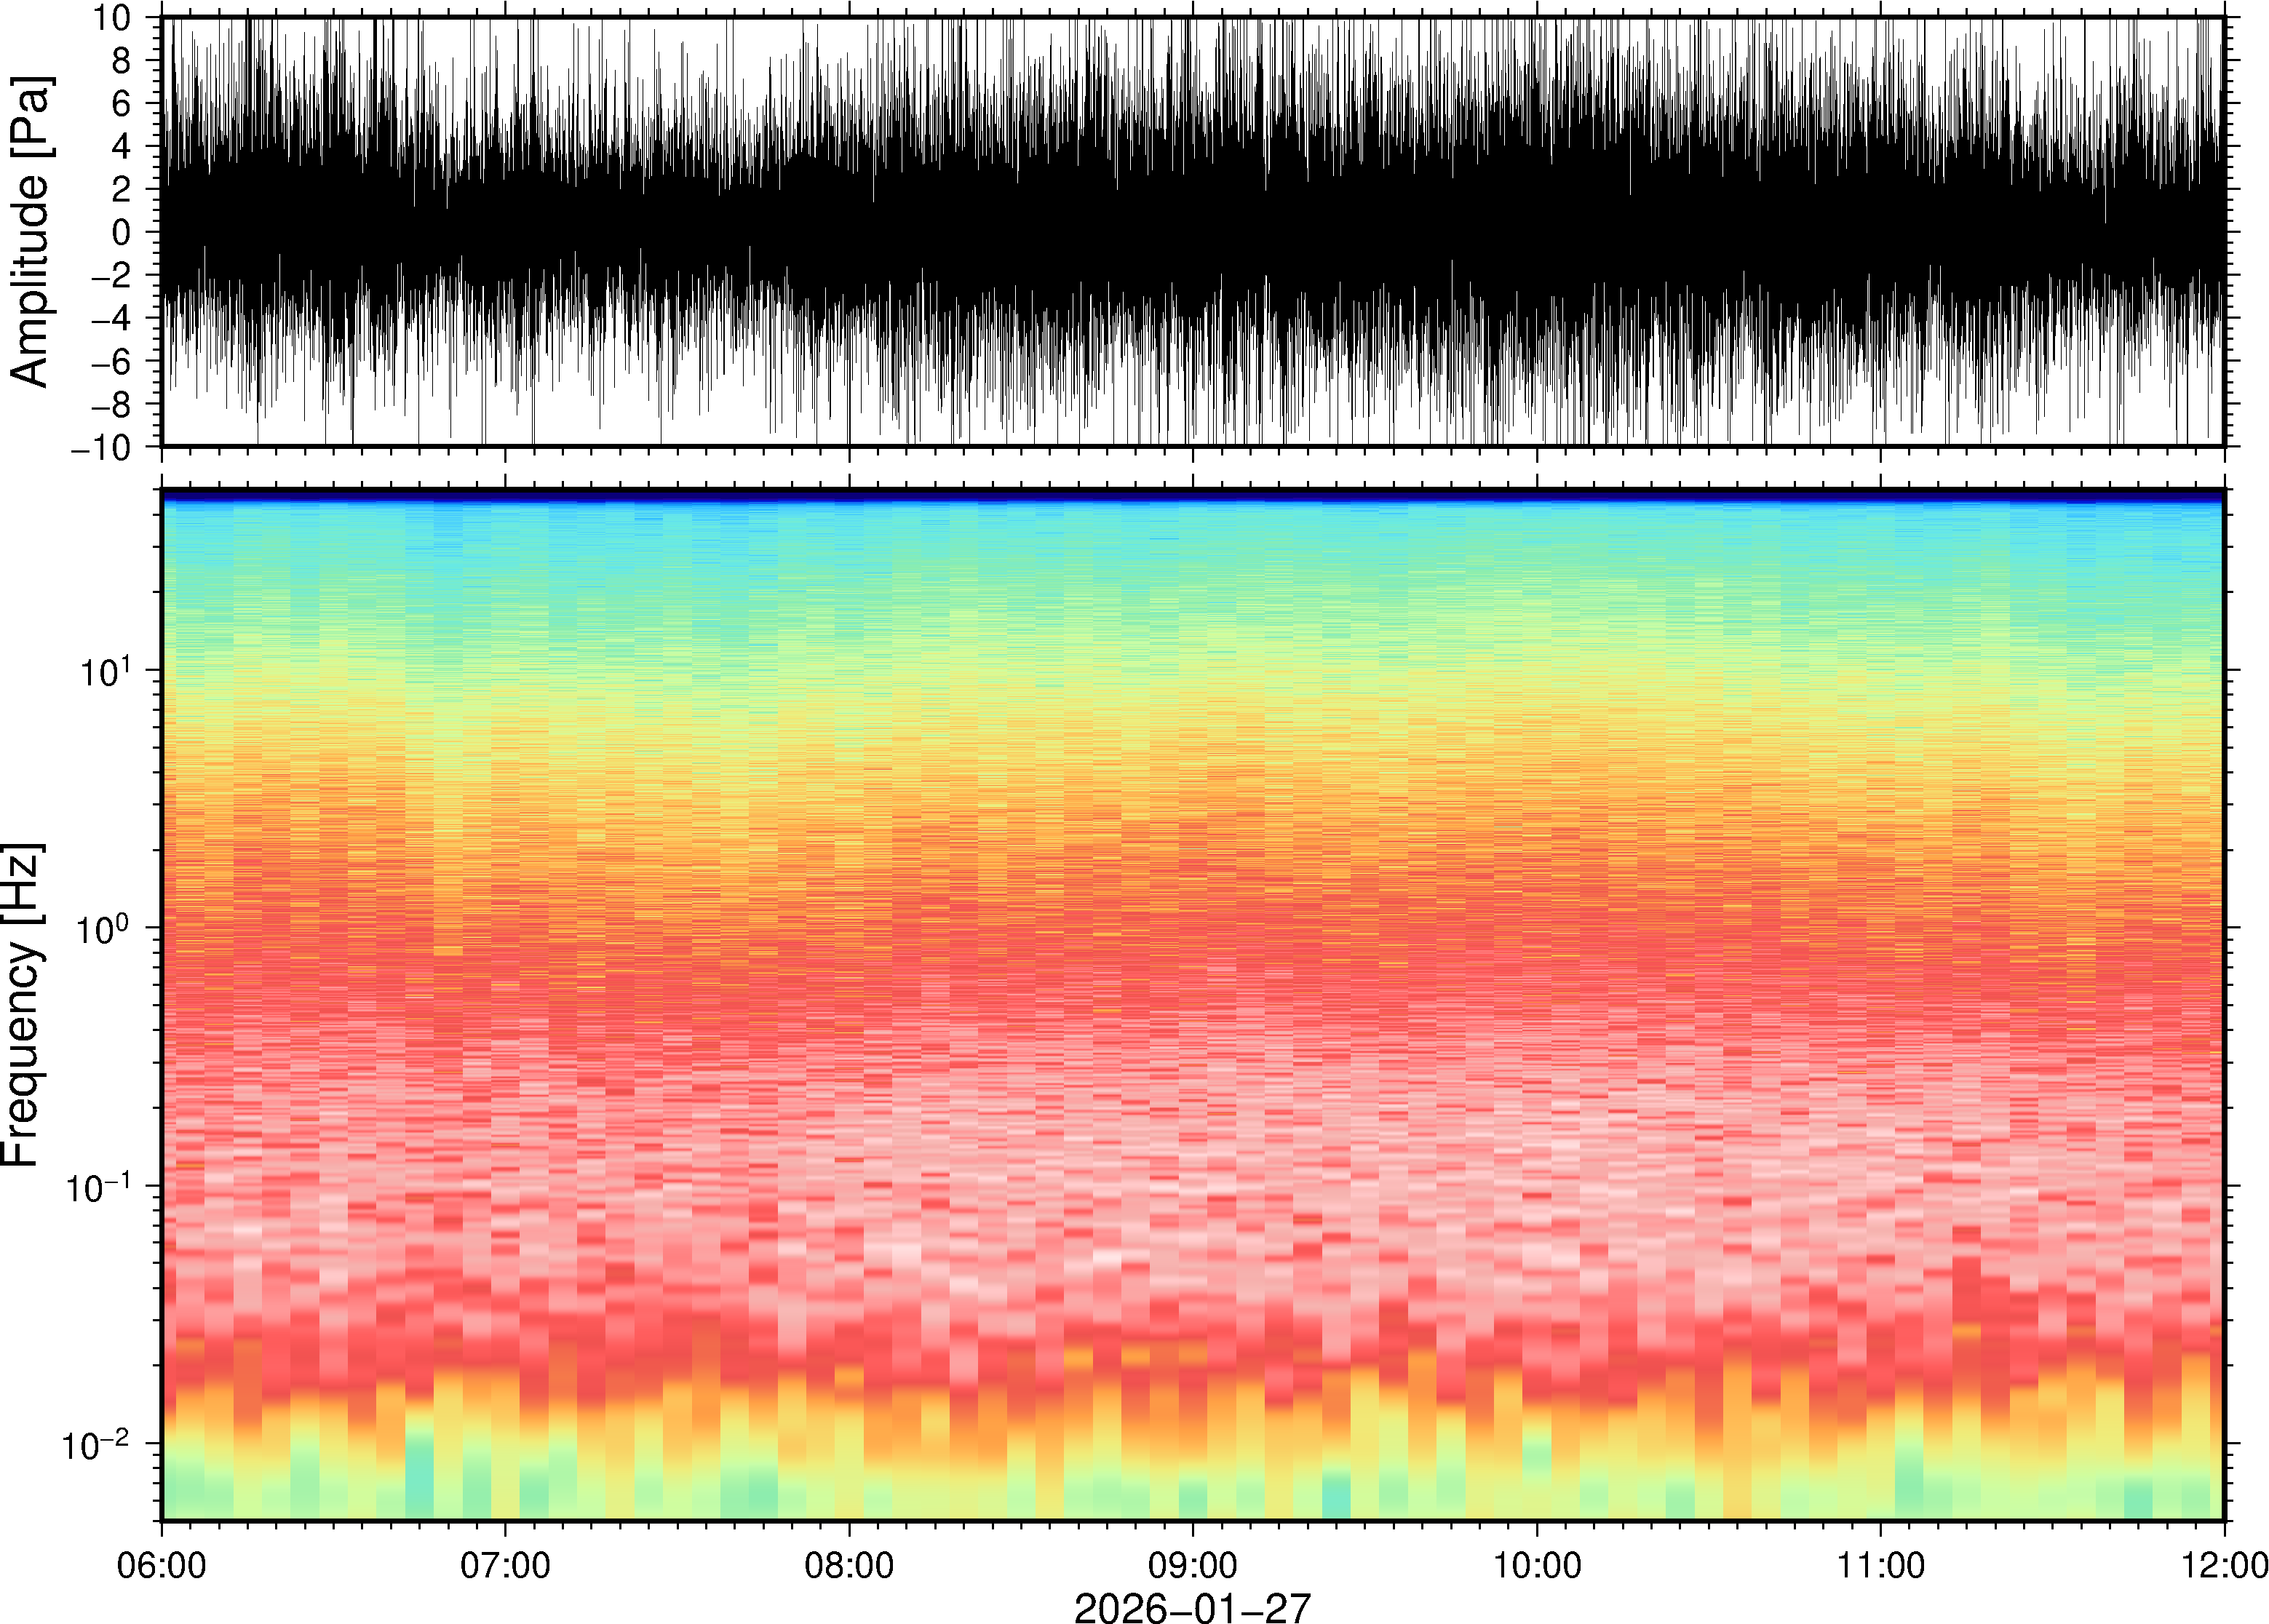
Task: Click the 07:00 time axis label
Action: [x=505, y=1565]
